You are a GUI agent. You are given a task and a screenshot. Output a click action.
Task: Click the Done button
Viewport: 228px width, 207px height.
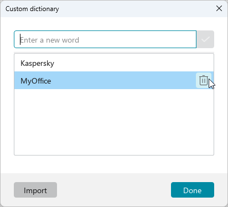pos(193,190)
